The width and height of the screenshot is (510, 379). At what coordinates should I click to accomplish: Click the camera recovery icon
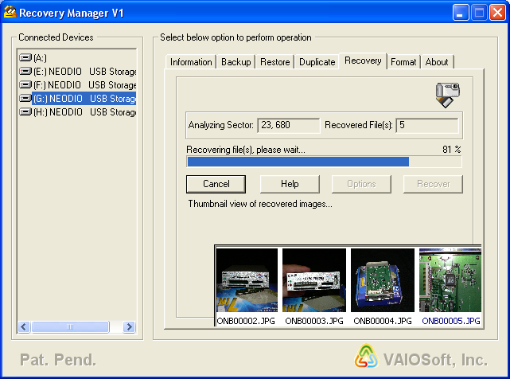coord(448,95)
